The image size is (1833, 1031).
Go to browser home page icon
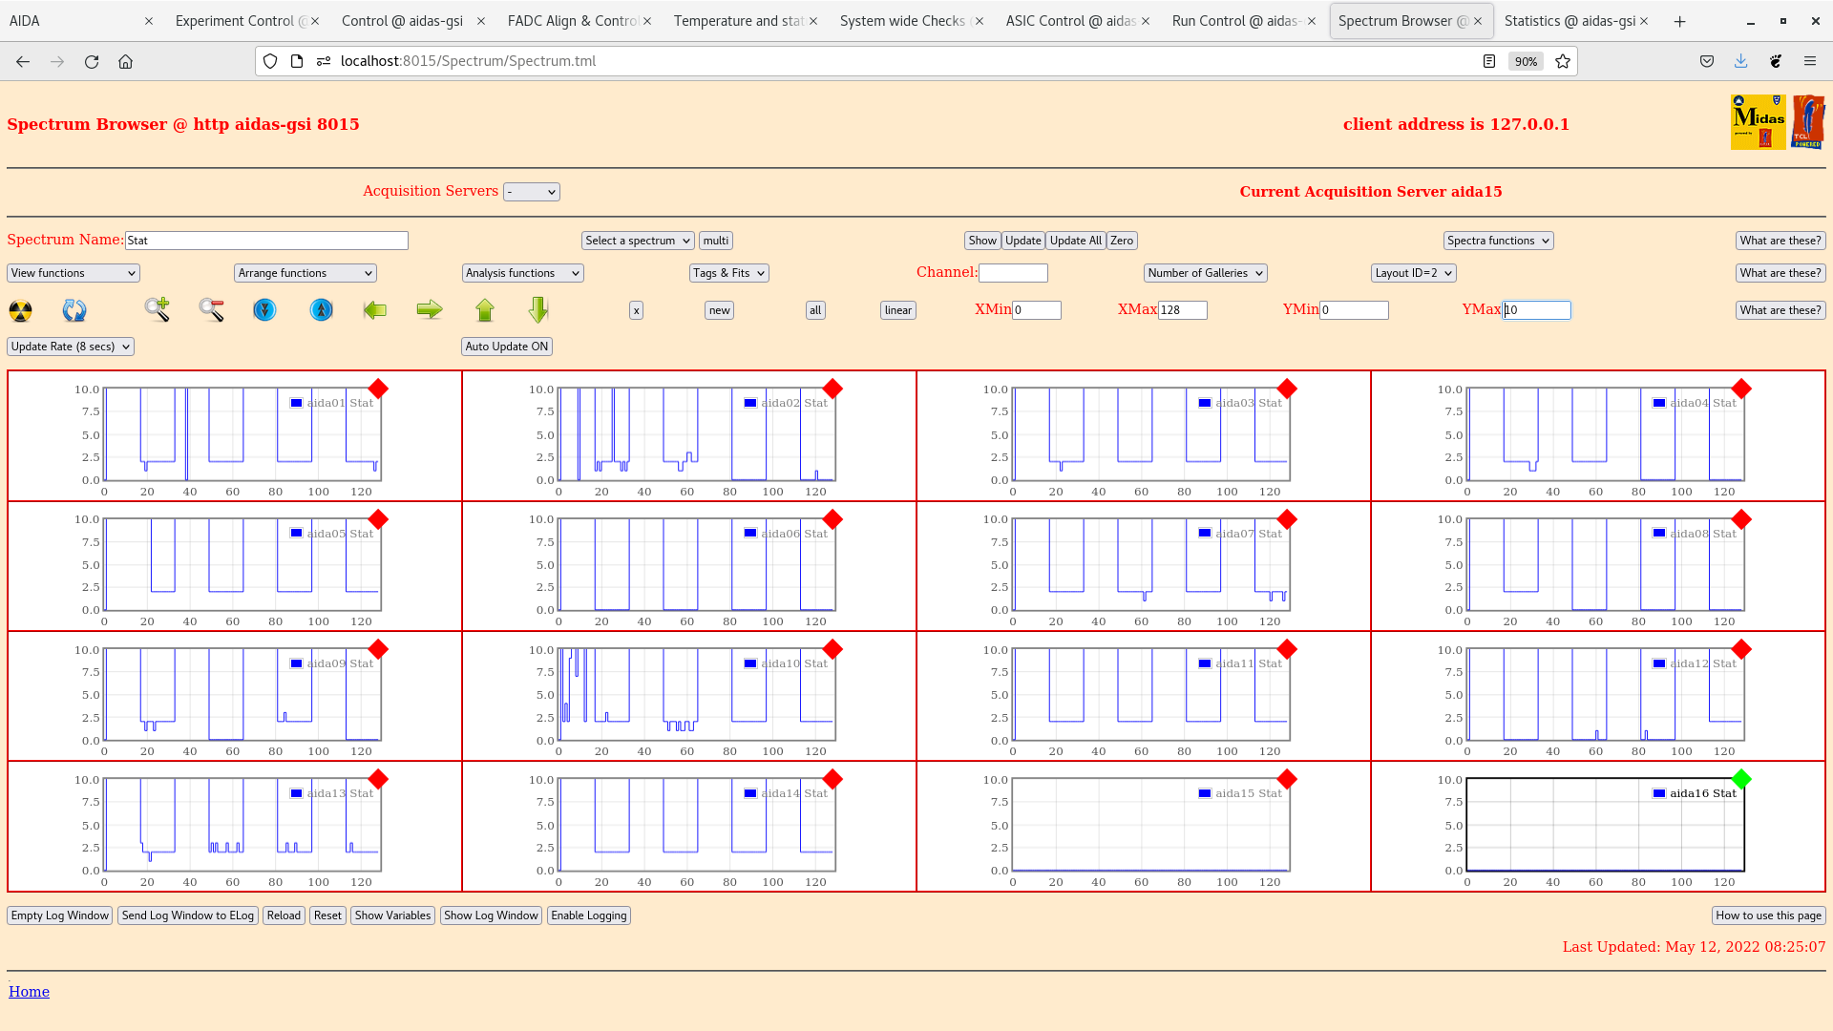coord(125,61)
